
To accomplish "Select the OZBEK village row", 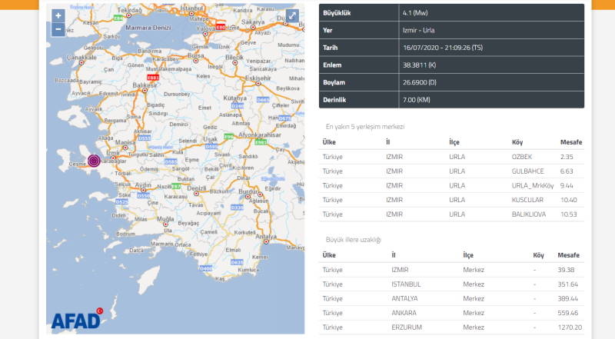I will point(451,157).
